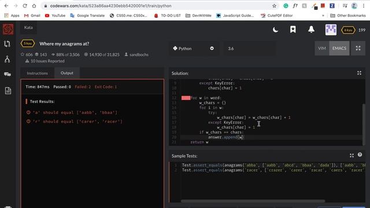The height and width of the screenshot is (208, 370).
Task: Open Gmail bookmark
Action: pos(32,16)
